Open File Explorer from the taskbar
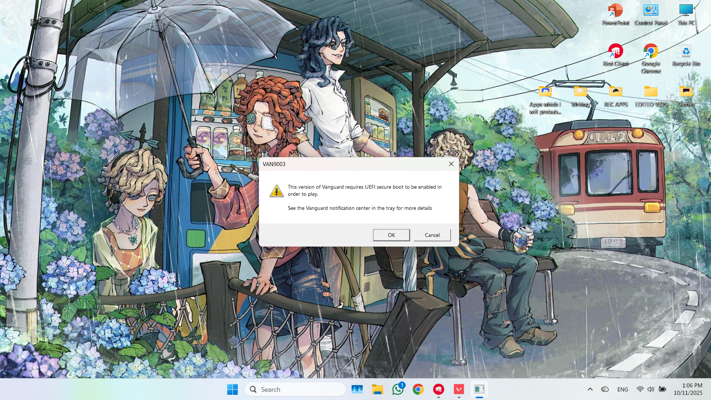The image size is (711, 400). [378, 389]
